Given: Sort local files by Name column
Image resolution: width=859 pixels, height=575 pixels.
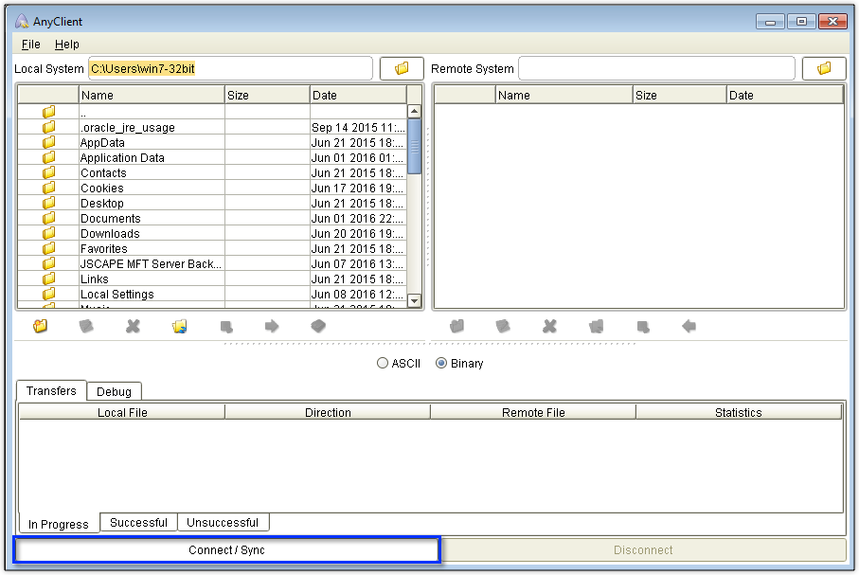Looking at the screenshot, I should tap(152, 95).
